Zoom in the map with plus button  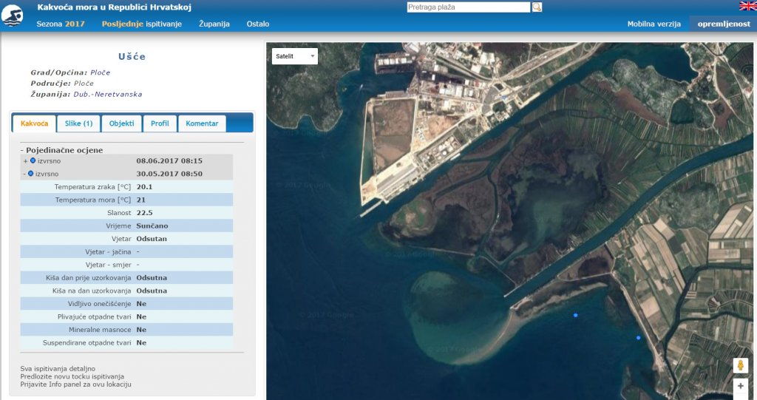(x=740, y=386)
